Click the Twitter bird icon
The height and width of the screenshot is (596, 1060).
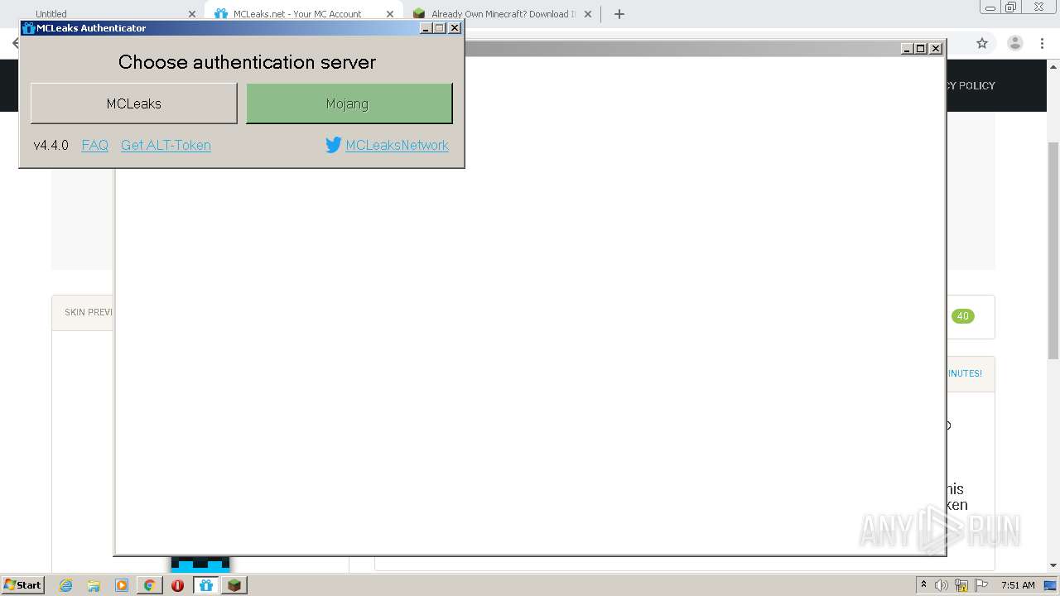coord(334,145)
